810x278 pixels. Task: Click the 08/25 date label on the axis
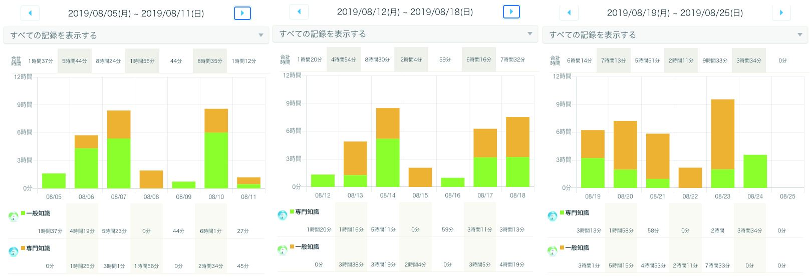787,196
